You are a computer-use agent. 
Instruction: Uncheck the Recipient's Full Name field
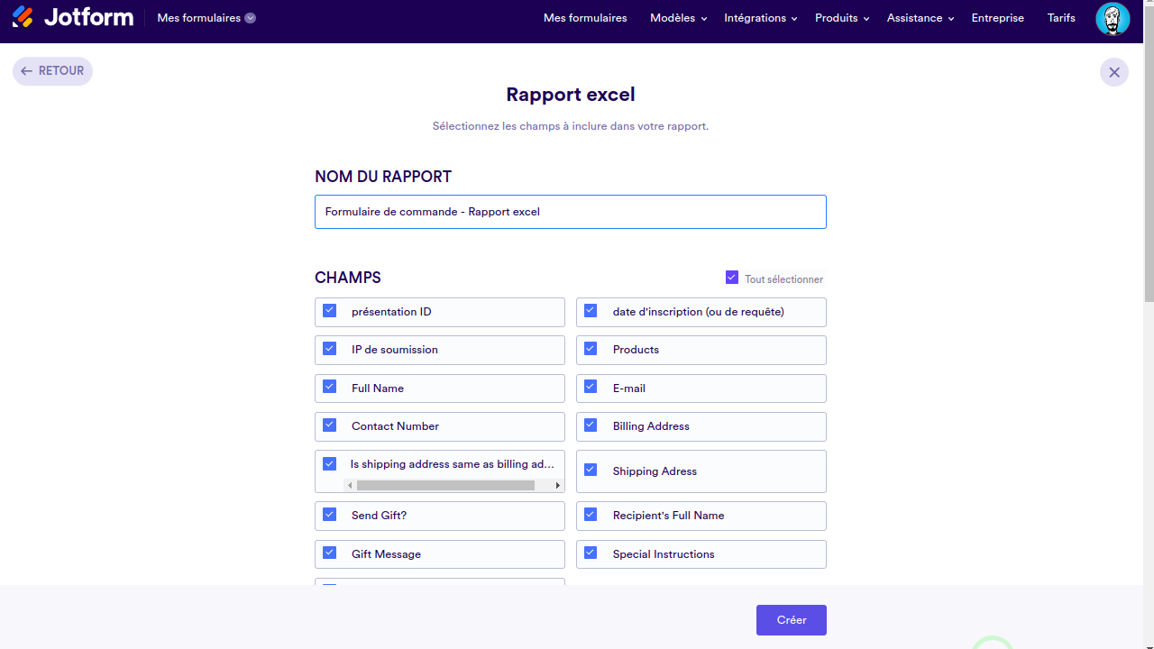[591, 515]
